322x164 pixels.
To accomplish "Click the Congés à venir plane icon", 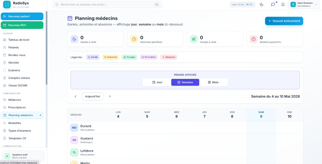I will (x=194, y=39).
